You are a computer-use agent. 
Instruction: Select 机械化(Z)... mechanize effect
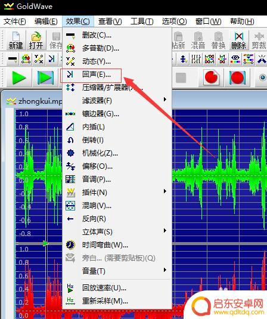click(x=117, y=153)
